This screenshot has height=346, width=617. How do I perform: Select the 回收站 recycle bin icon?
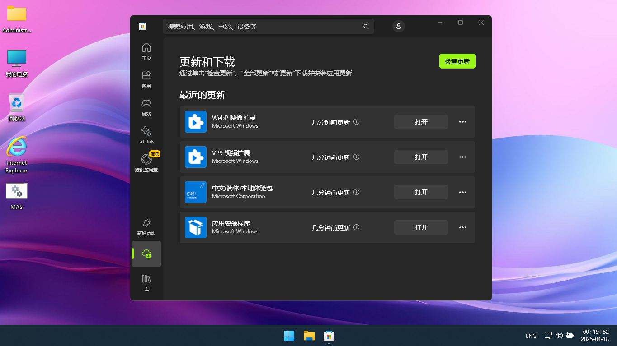17,107
